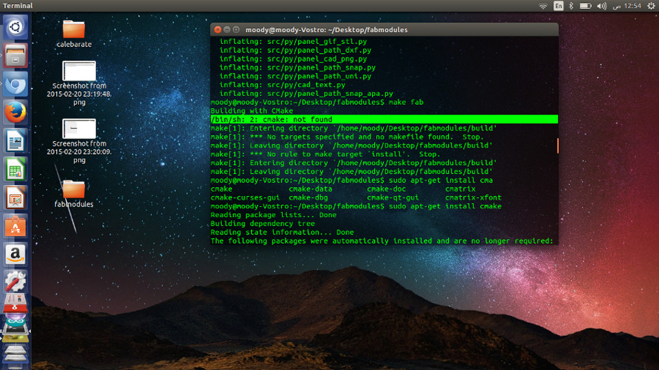Click 'Reading package lists... Done' line
Image resolution: width=659 pixels, height=370 pixels.
[274, 214]
